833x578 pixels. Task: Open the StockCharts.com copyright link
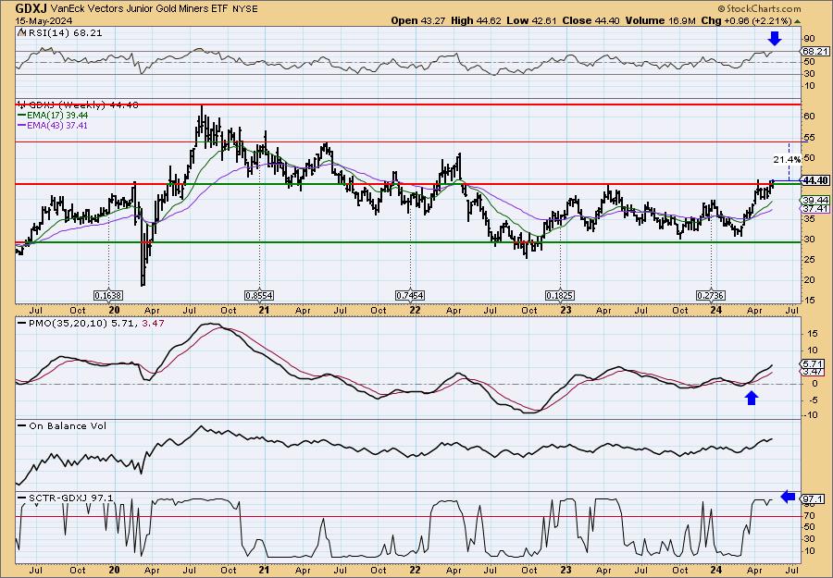(759, 8)
